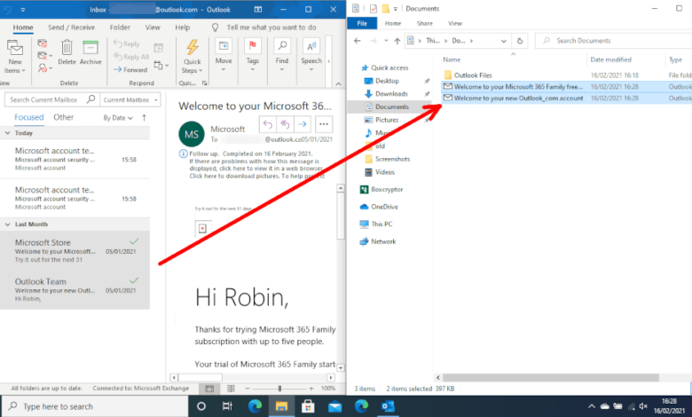Open the Tags flag icon

[253, 46]
